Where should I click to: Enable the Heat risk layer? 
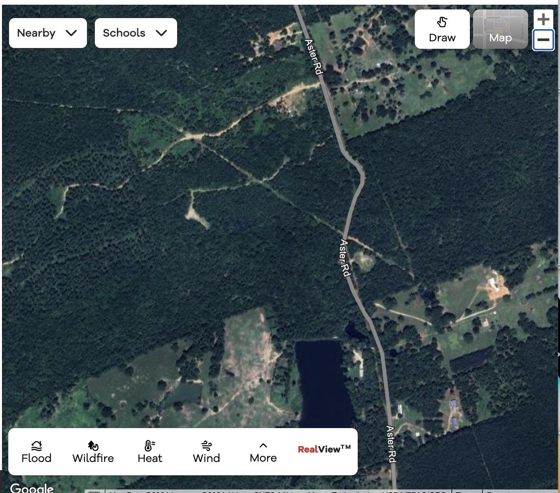point(150,452)
